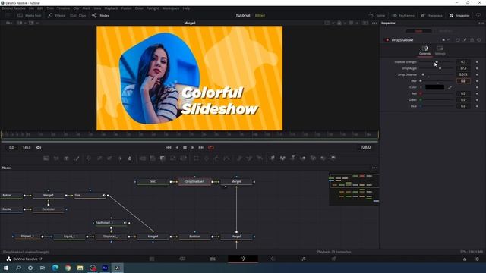Add a Text+ node from toolbar
This screenshot has width=486, height=273.
(x=66, y=158)
